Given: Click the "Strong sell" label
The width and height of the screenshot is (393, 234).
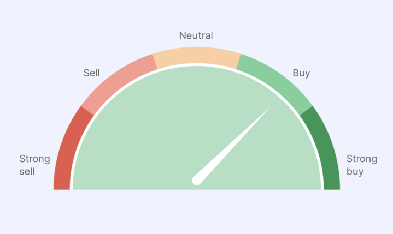Looking at the screenshot, I should click(34, 165).
